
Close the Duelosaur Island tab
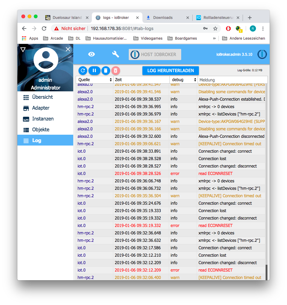(87, 18)
